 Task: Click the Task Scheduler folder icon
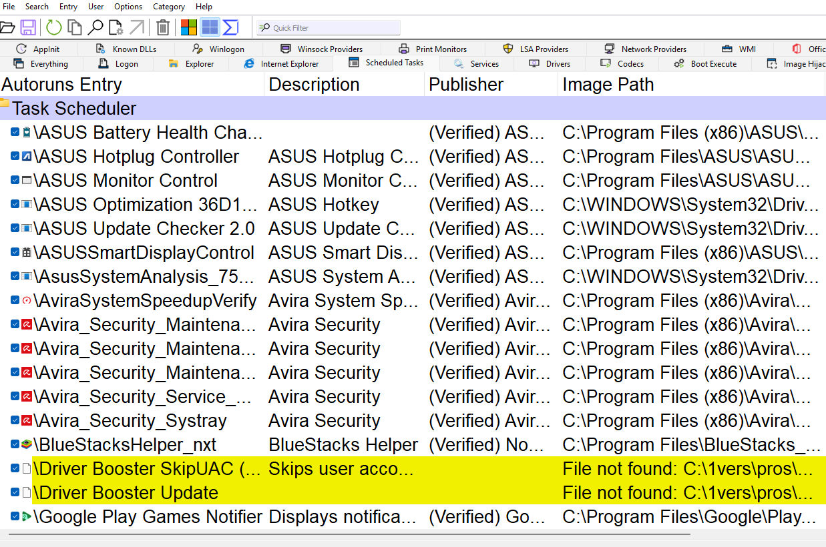pos(5,104)
